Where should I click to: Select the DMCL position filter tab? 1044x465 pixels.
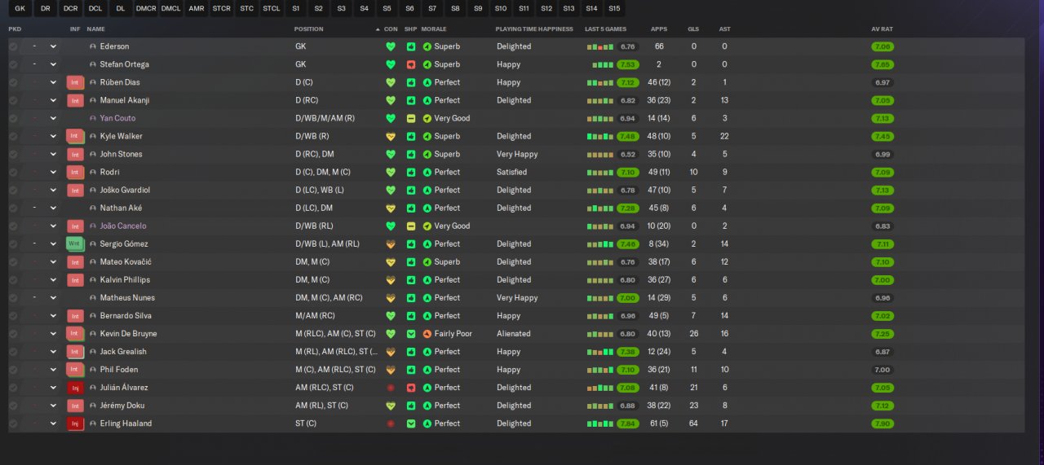click(171, 8)
